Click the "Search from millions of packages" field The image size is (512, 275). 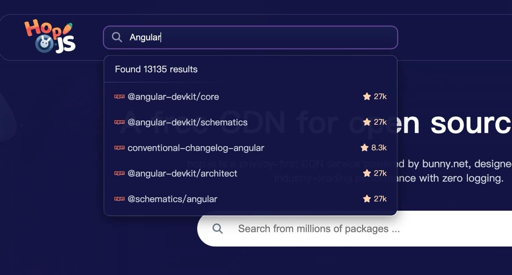[319, 229]
